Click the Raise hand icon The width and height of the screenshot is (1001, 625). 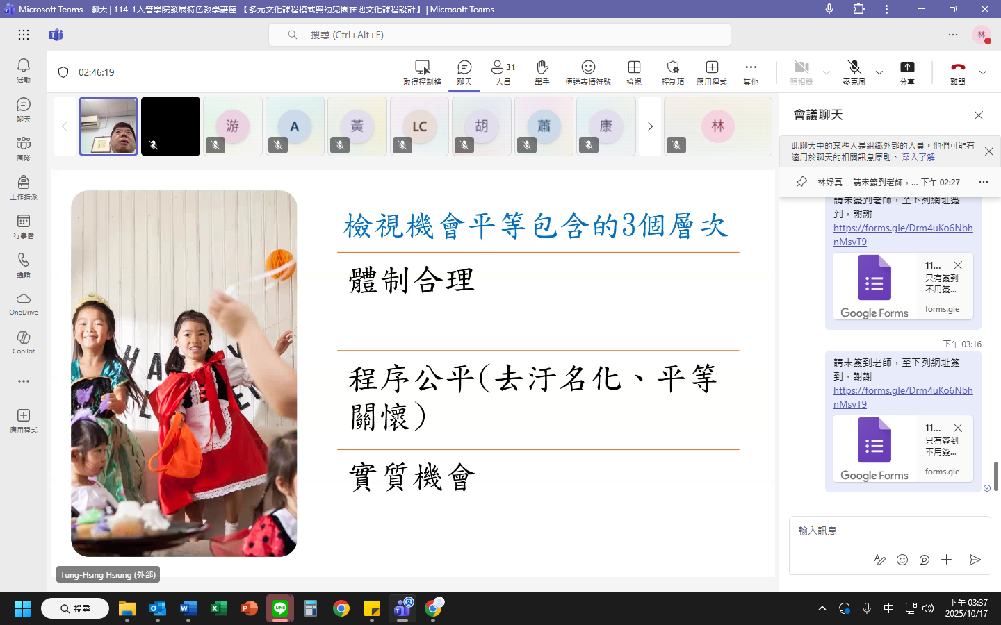[542, 72]
